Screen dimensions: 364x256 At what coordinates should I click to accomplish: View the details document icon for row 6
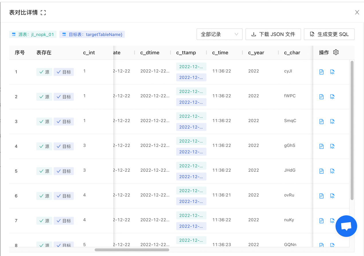[321, 196]
